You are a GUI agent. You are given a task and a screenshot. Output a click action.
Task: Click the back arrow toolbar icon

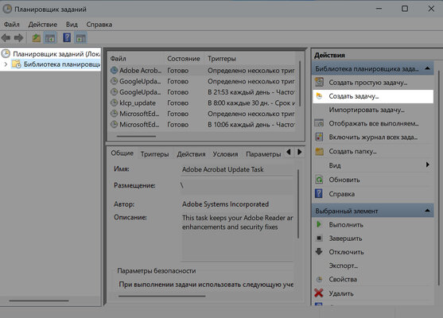coord(6,37)
